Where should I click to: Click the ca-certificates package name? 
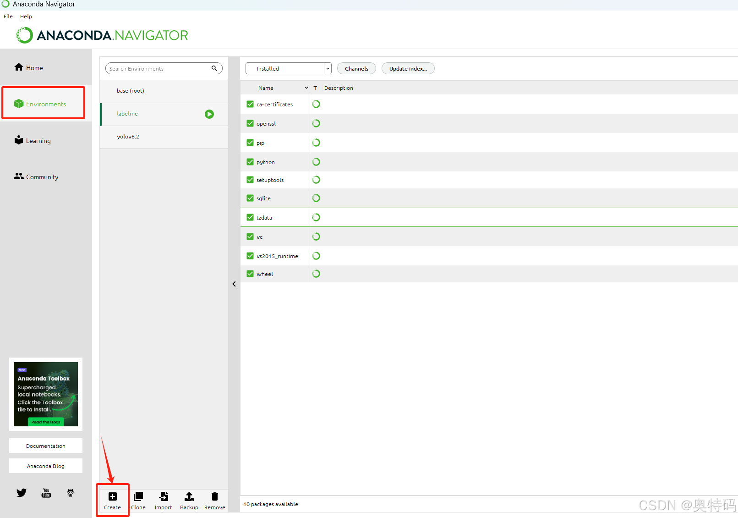click(274, 105)
